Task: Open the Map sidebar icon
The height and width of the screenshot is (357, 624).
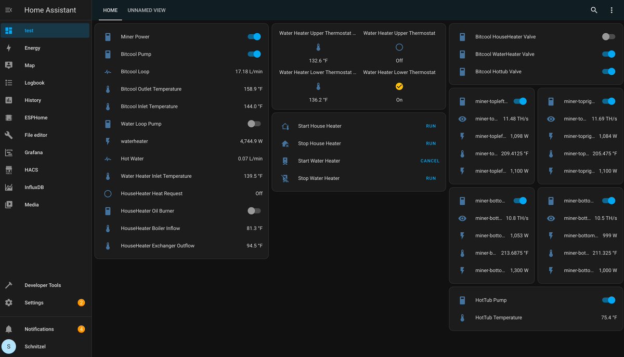Action: pos(8,65)
